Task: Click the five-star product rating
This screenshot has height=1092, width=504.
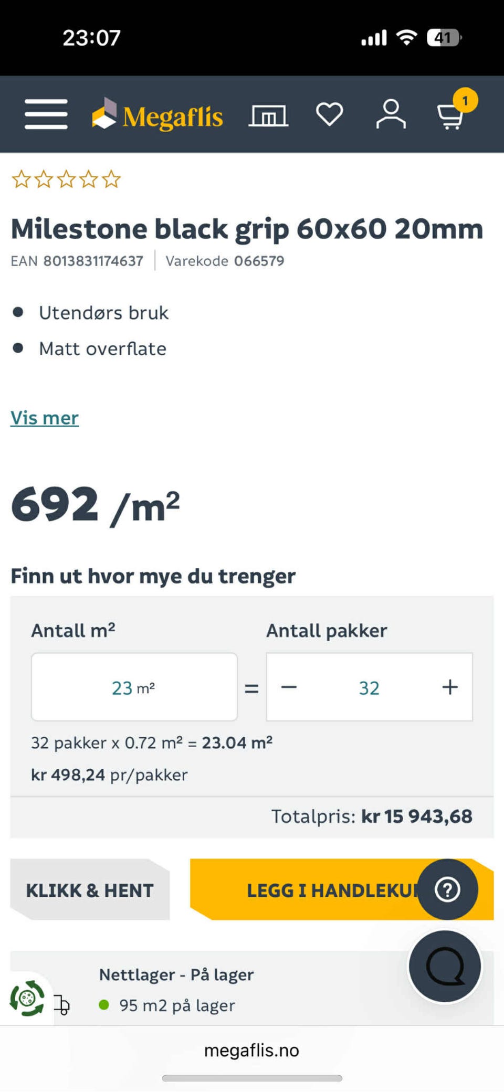Action: (66, 179)
